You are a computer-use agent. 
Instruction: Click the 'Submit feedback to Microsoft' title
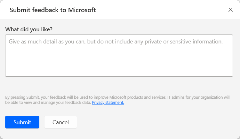coord(53,10)
